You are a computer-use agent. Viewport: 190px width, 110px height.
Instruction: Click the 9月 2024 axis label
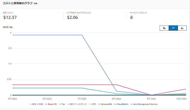point(151,99)
